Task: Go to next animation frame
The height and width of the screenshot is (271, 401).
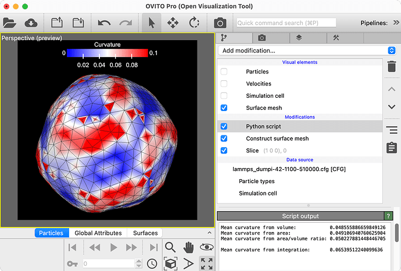Action: [131, 248]
